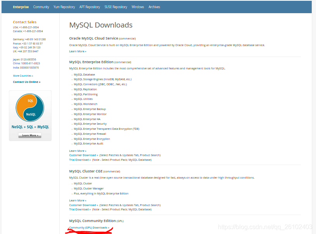Click the MySQL Downloads page title
Viewport: 316px width, 234px height.
[101, 25]
